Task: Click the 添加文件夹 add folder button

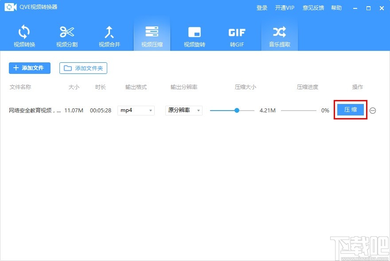Action: coord(83,68)
